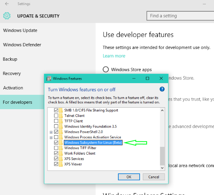The width and height of the screenshot is (214, 195).
Task: Open the Windows Update section
Action: (20, 30)
